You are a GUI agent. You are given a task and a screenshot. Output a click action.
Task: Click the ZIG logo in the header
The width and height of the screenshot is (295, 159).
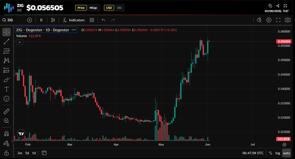(9, 7)
